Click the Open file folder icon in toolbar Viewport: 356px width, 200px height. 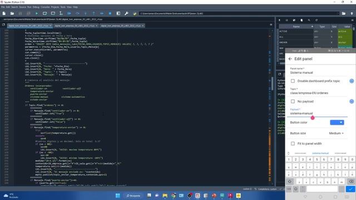tap(12, 13)
